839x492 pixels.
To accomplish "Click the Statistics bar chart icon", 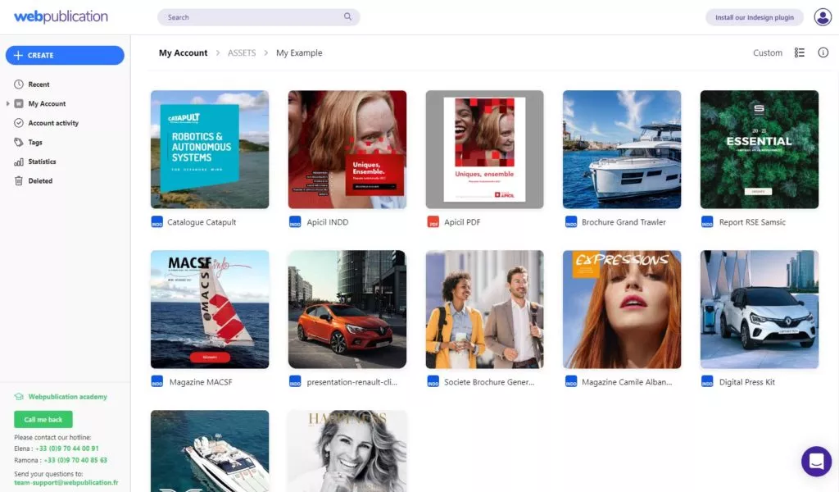I will coord(19,162).
